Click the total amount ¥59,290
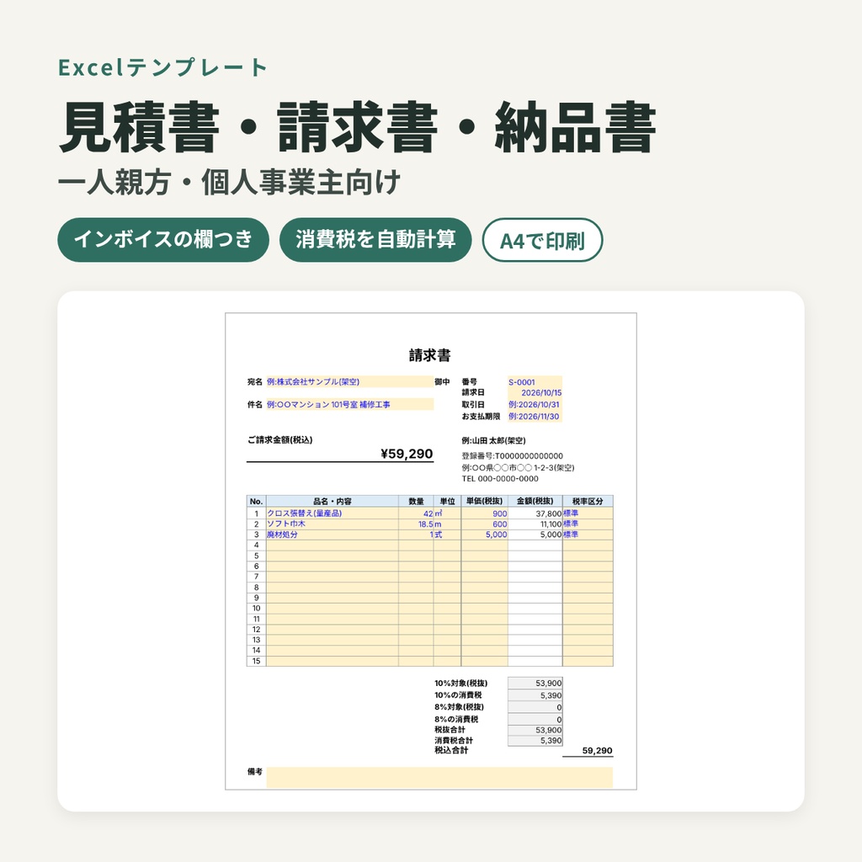862x862 pixels. (x=407, y=454)
